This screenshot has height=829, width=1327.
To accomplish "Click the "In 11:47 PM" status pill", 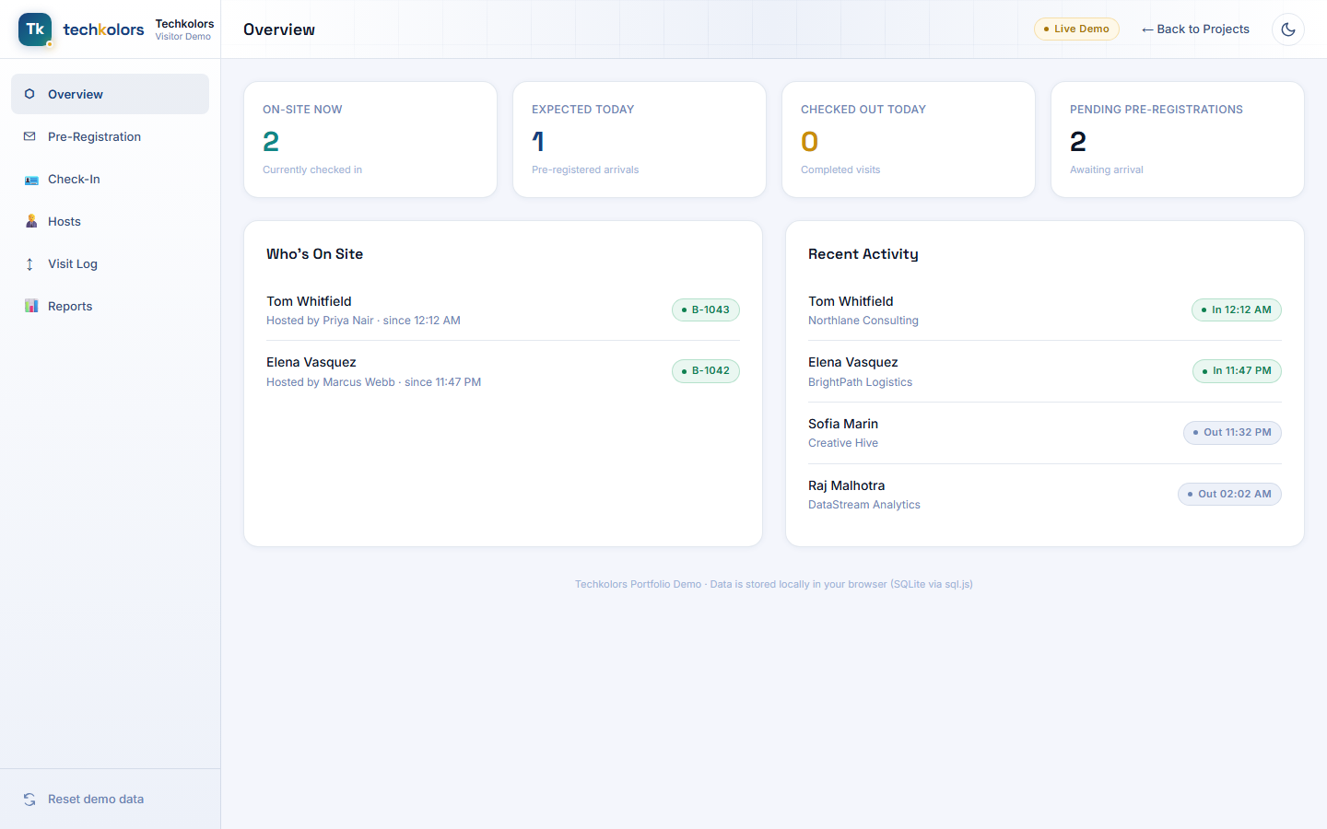I will (1237, 371).
